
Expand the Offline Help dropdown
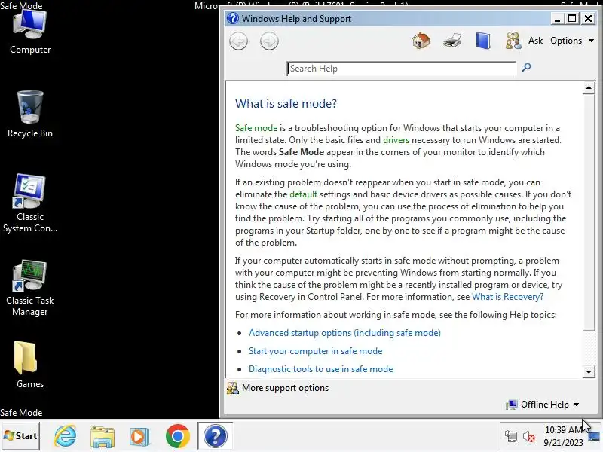point(543,405)
